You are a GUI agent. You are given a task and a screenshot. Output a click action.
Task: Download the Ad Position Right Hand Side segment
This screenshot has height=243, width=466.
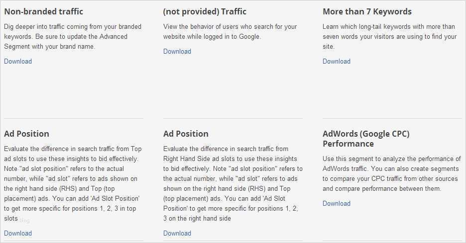pyautogui.click(x=177, y=234)
